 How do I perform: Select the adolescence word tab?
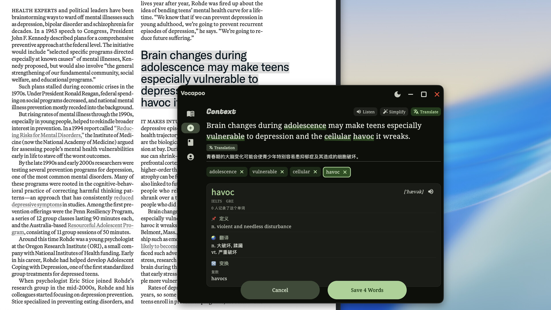(223, 172)
